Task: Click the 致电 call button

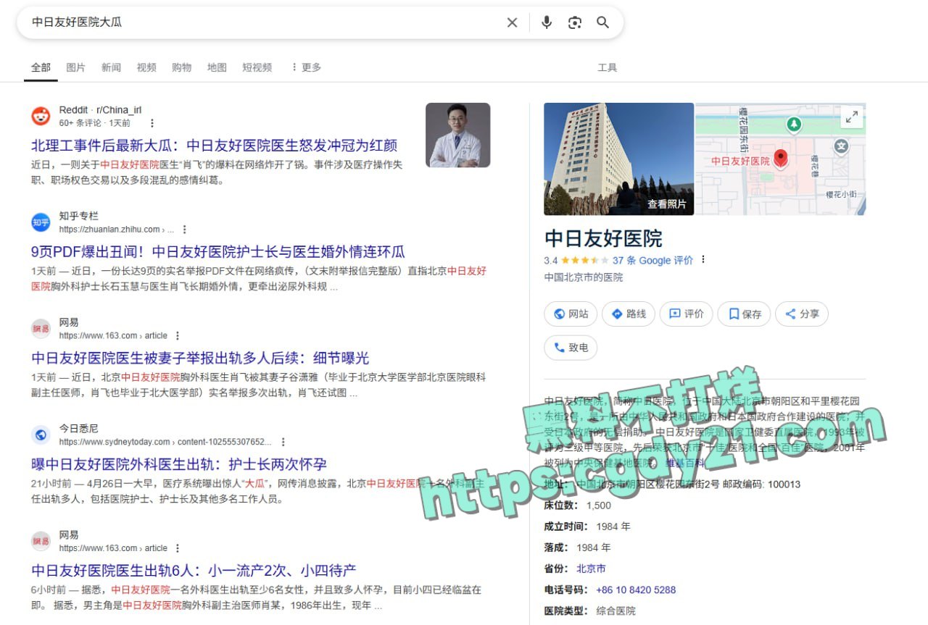Action: pyautogui.click(x=571, y=348)
